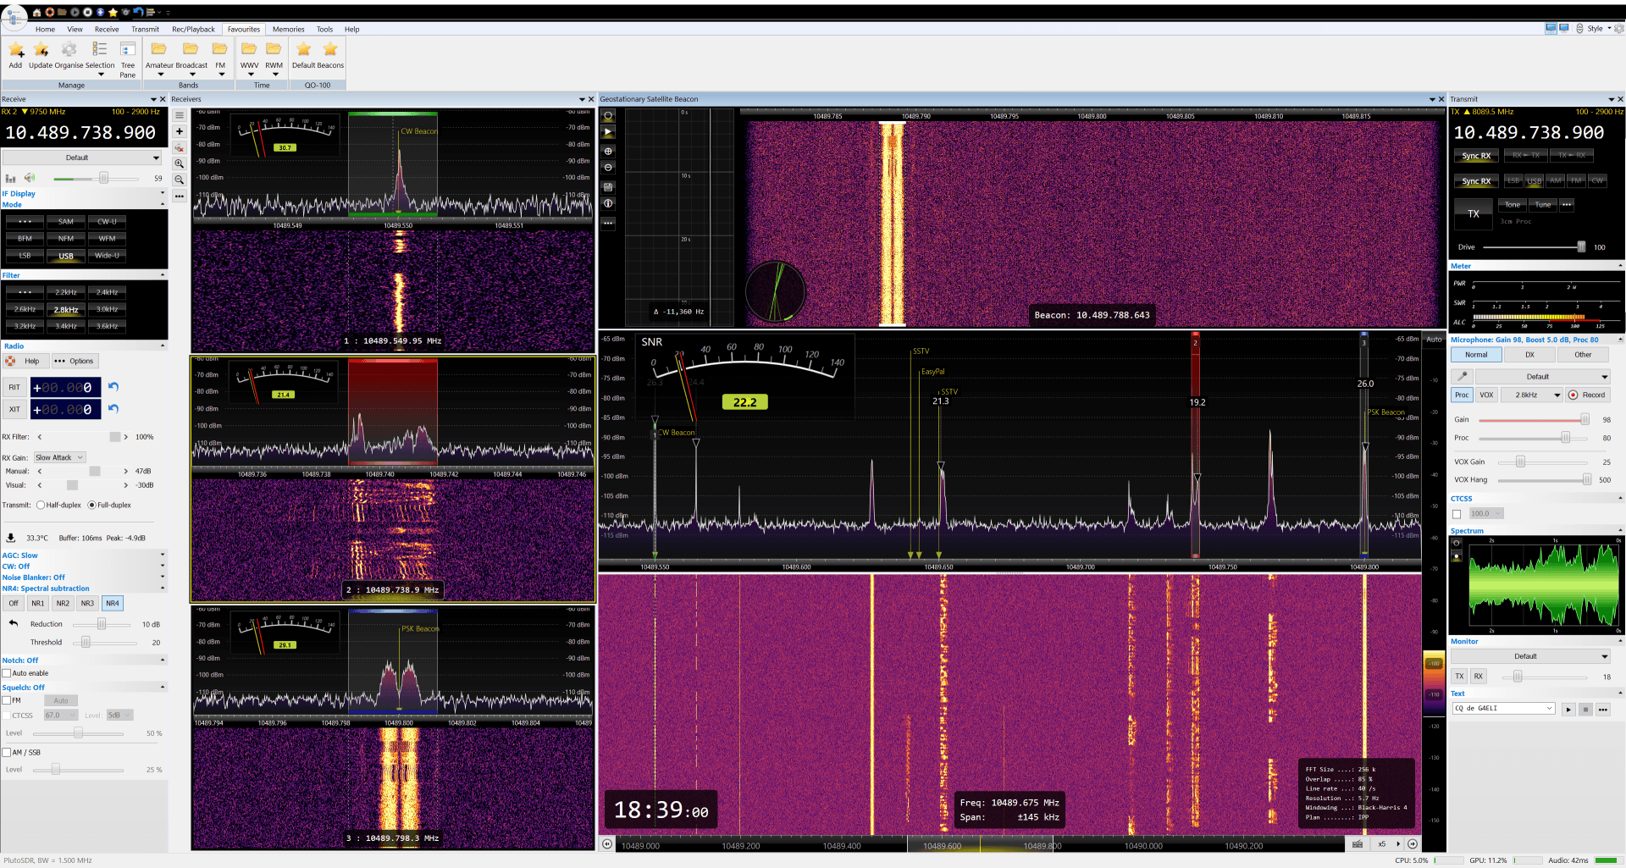Click the CQ de G4ELI text field
The height and width of the screenshot is (868, 1626).
pyautogui.click(x=1499, y=709)
